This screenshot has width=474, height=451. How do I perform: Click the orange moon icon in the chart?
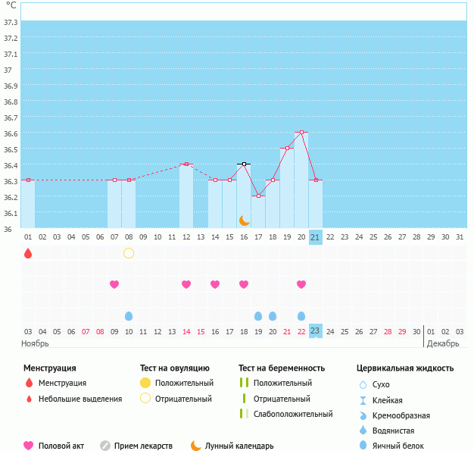point(245,220)
